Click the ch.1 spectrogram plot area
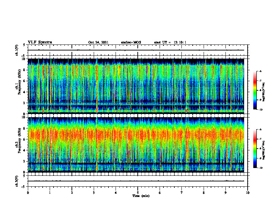Screen dimensions: 279x216 [136, 86]
